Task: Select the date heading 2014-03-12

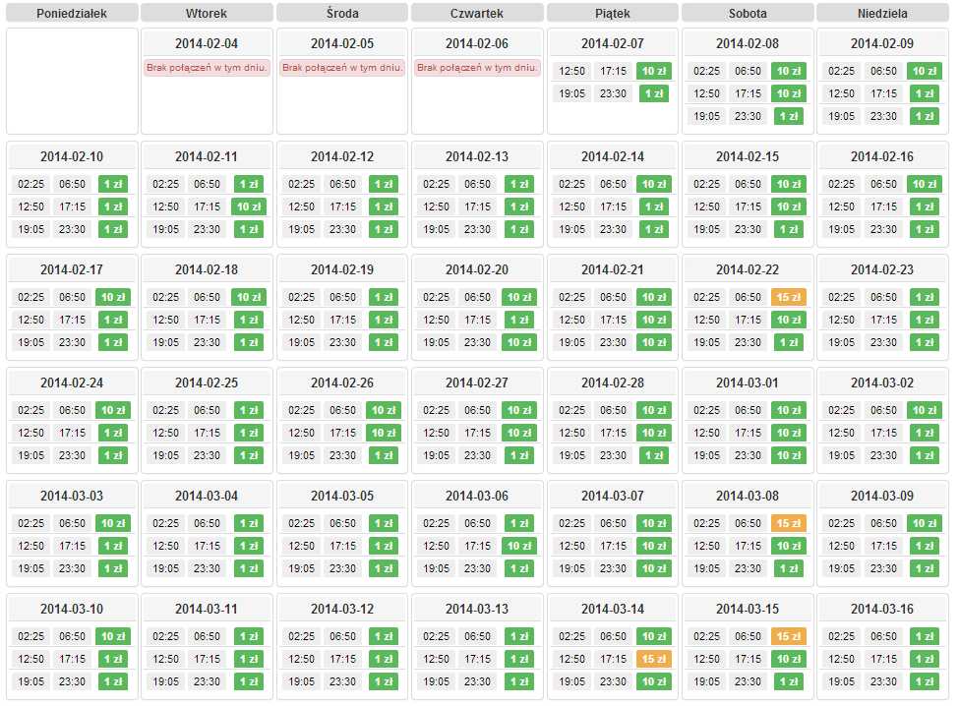Action: pos(342,609)
